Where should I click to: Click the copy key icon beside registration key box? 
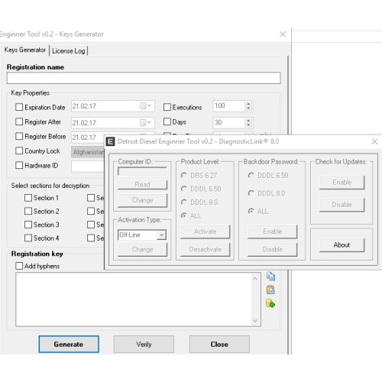coord(270,277)
